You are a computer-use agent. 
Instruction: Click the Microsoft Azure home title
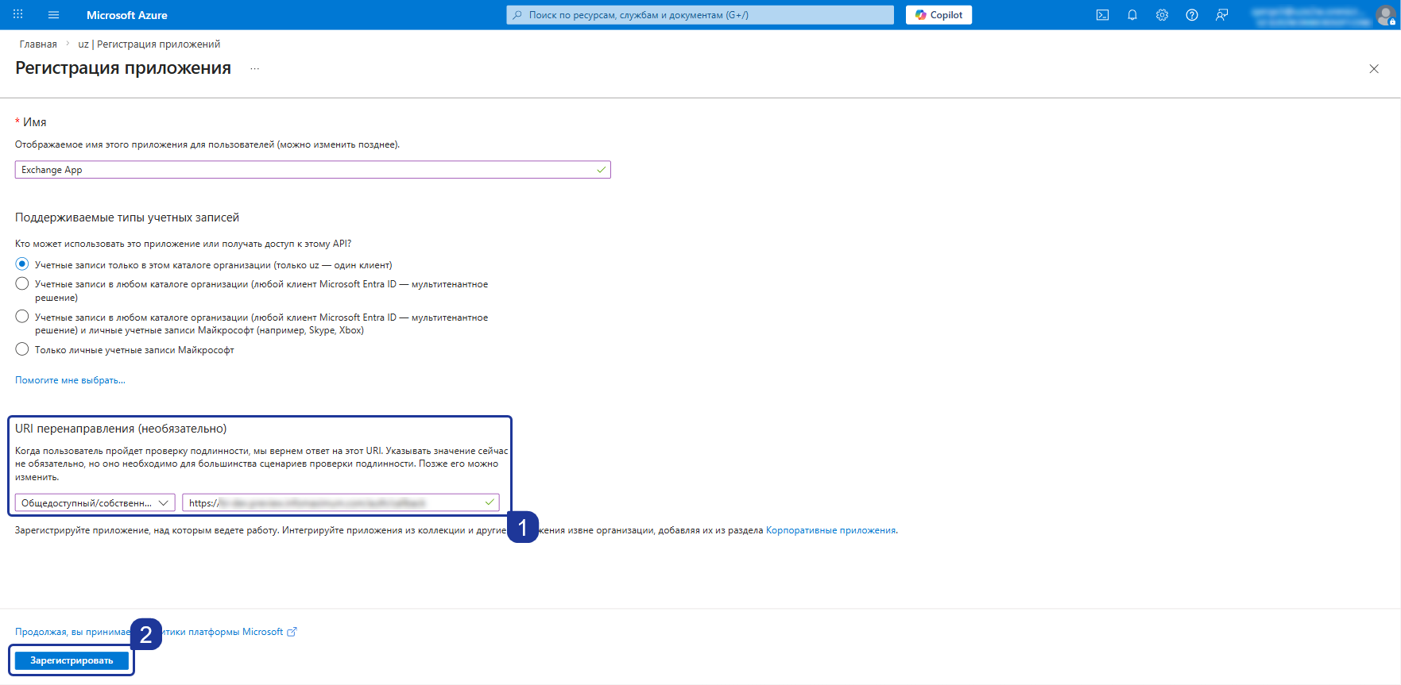click(126, 15)
